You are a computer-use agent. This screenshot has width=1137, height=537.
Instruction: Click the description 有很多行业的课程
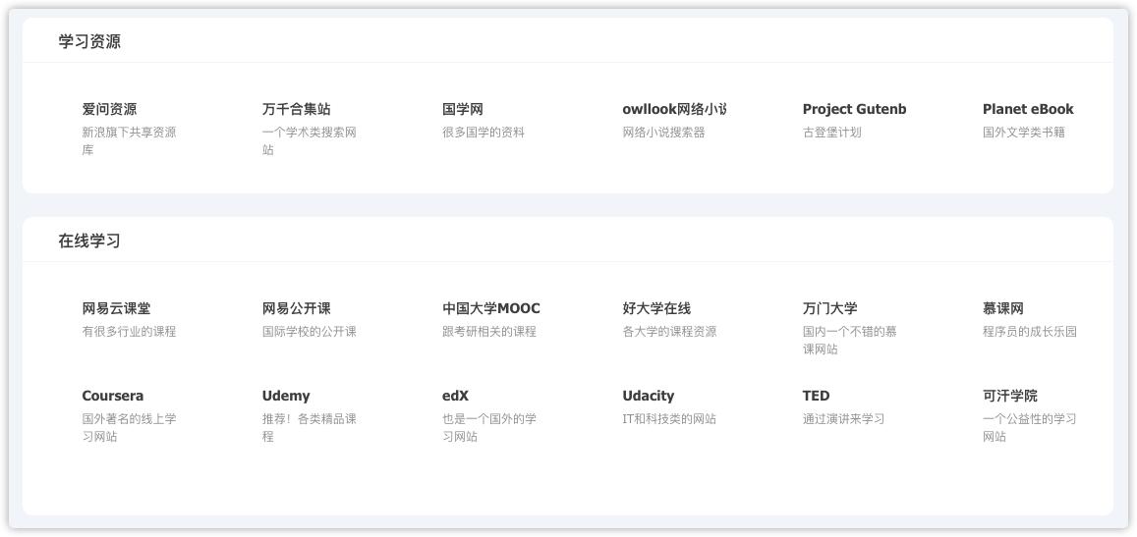click(x=129, y=332)
